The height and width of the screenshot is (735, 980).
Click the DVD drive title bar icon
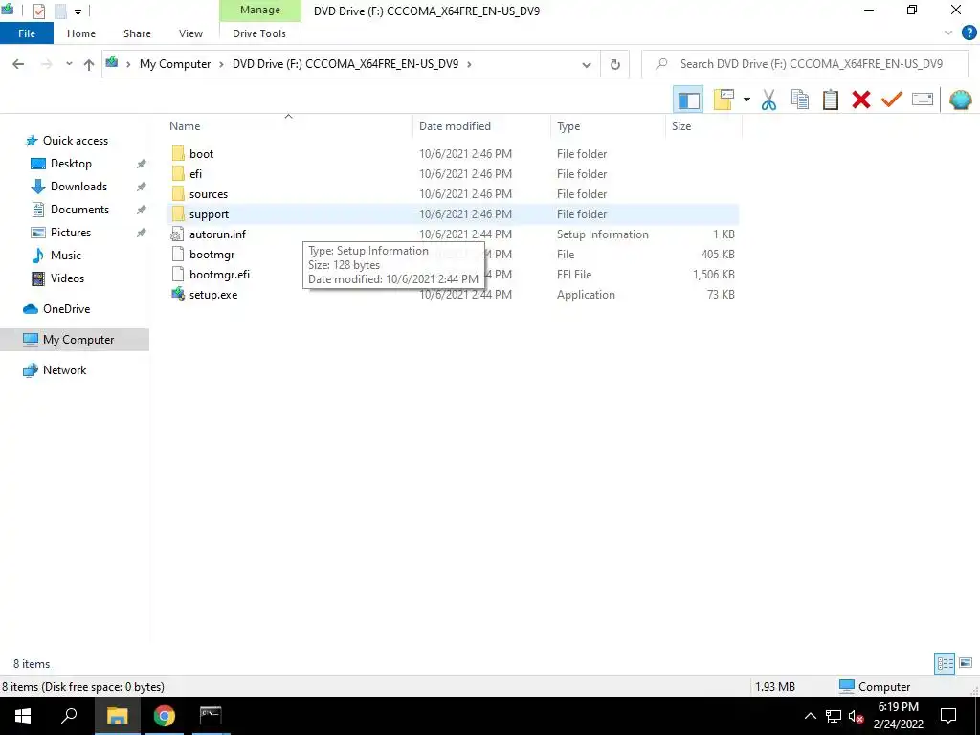point(8,10)
